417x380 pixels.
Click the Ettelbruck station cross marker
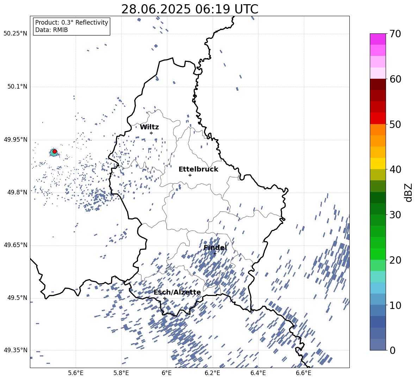(x=190, y=175)
